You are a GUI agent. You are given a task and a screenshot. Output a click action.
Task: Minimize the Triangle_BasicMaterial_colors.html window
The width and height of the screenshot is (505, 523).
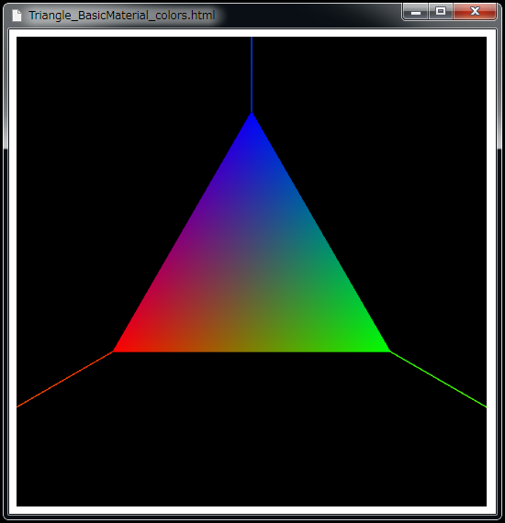[x=416, y=12]
